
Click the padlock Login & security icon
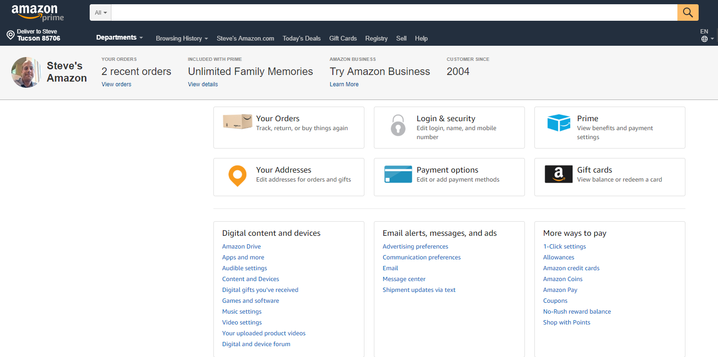[x=398, y=125]
